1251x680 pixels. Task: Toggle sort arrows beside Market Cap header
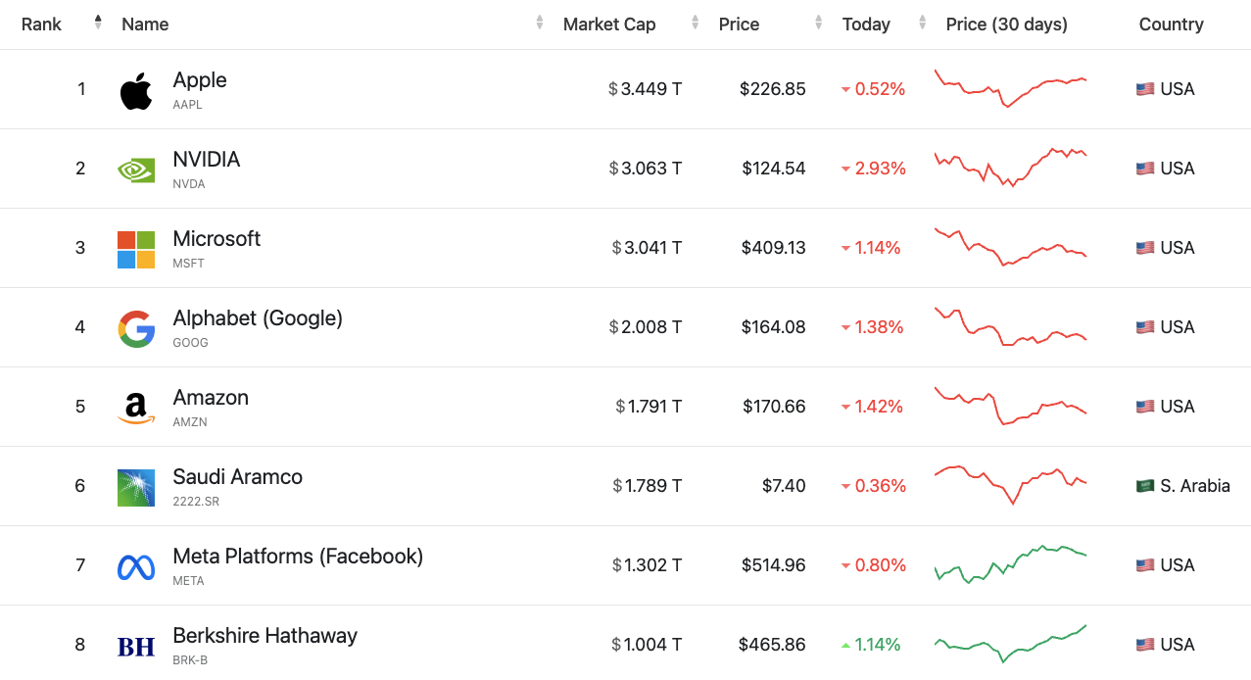695,24
